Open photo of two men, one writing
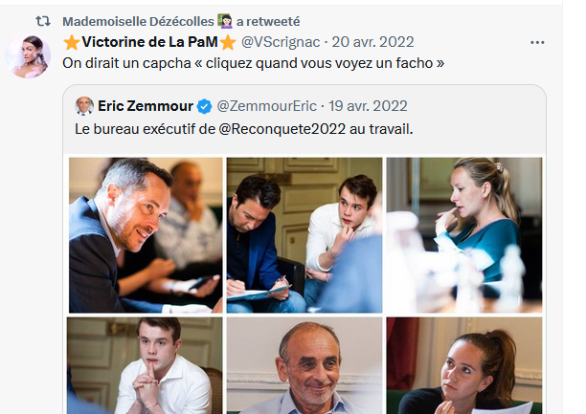586x414 pixels. coord(304,235)
